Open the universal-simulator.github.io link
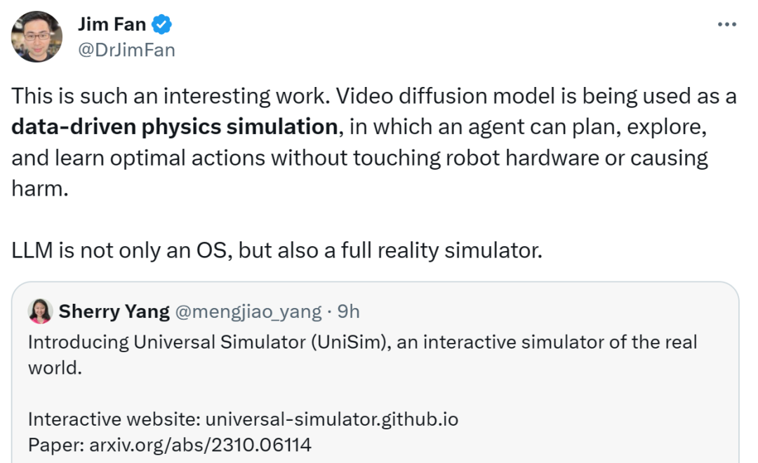758x463 pixels. (331, 420)
